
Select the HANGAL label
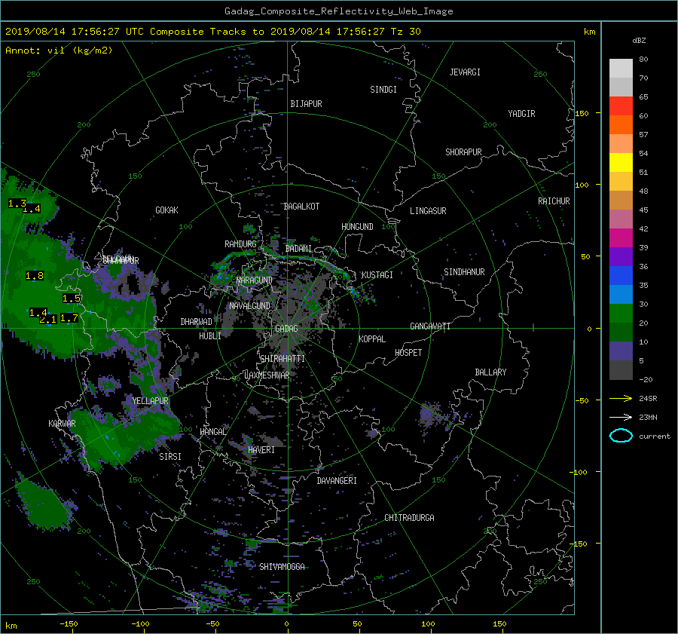click(x=212, y=432)
